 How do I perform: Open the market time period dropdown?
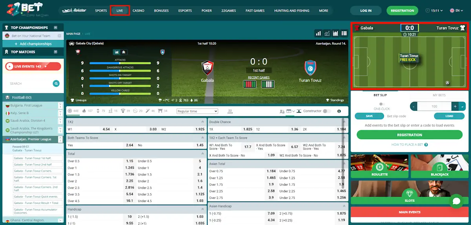[x=197, y=111]
